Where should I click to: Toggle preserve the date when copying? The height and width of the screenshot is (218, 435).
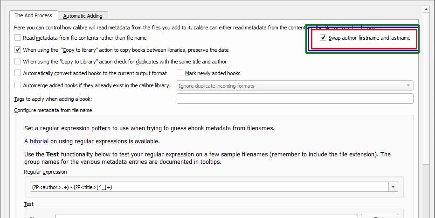tap(18, 49)
